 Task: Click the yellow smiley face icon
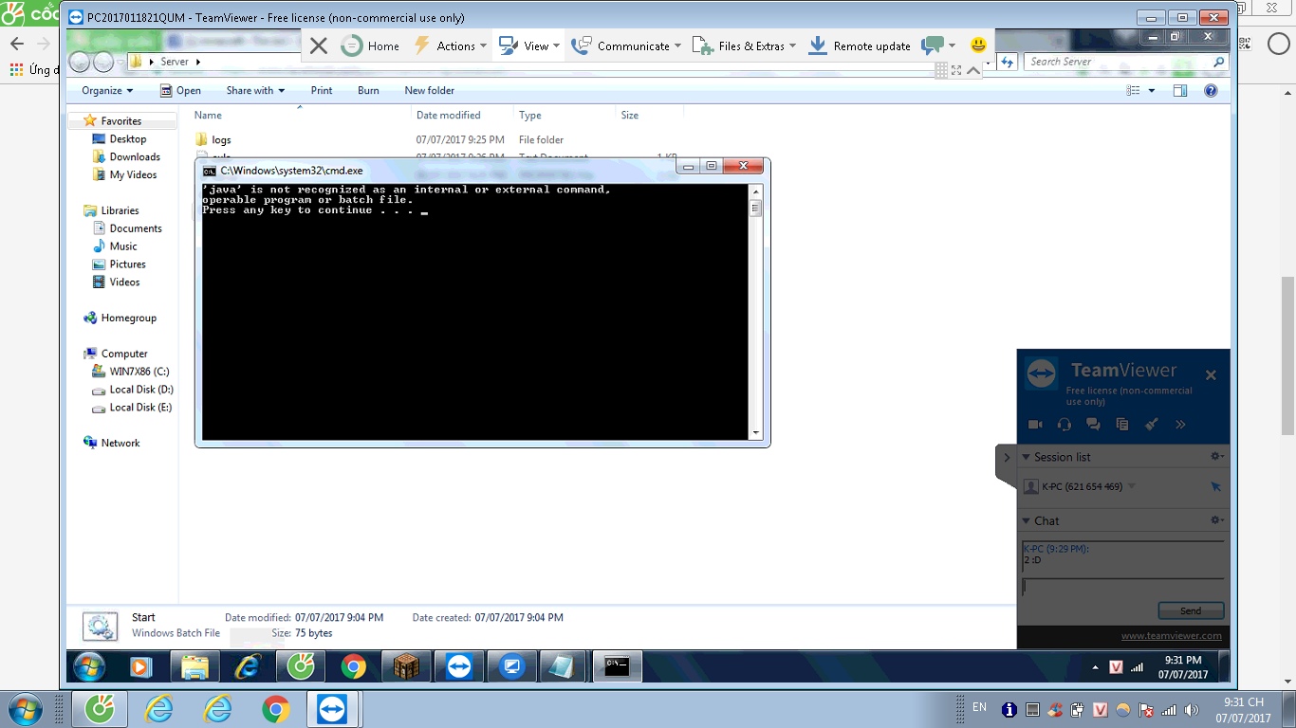click(x=978, y=45)
